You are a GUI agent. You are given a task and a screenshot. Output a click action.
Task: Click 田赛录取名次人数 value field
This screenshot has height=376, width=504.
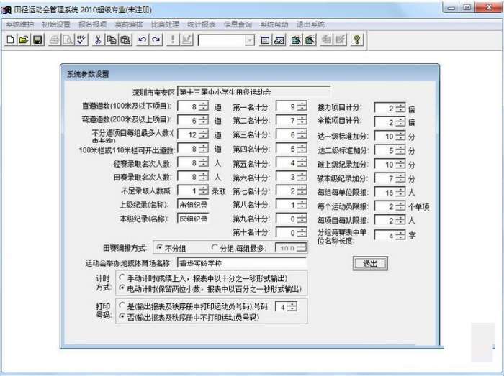[x=188, y=176]
